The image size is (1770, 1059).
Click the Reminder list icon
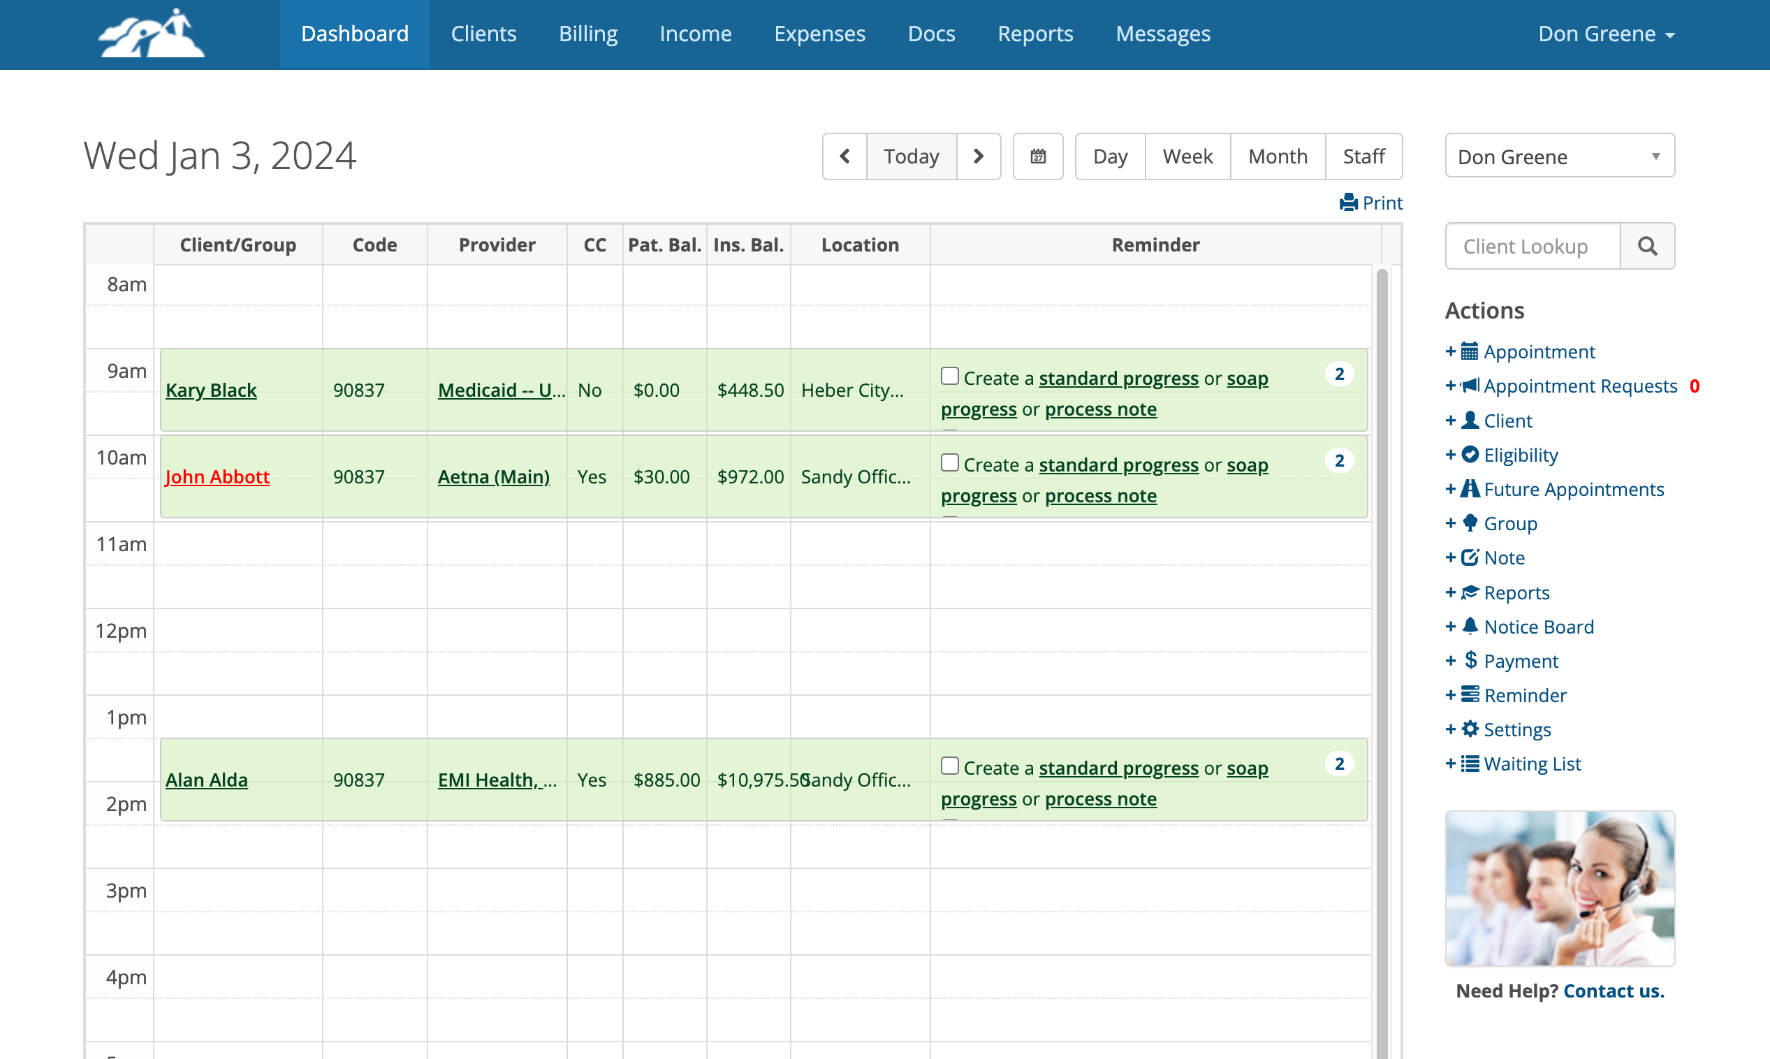coord(1470,695)
